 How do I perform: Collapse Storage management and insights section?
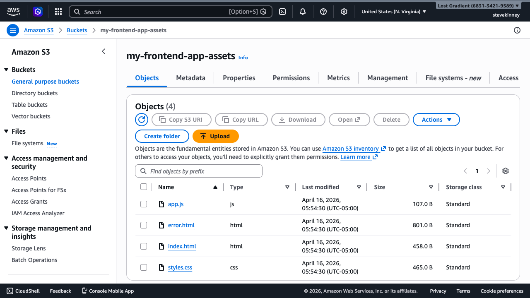pyautogui.click(x=6, y=228)
